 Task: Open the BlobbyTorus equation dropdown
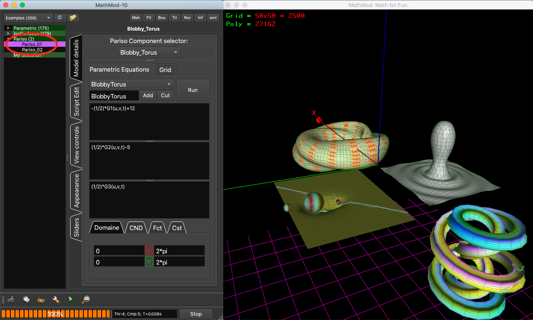[131, 84]
